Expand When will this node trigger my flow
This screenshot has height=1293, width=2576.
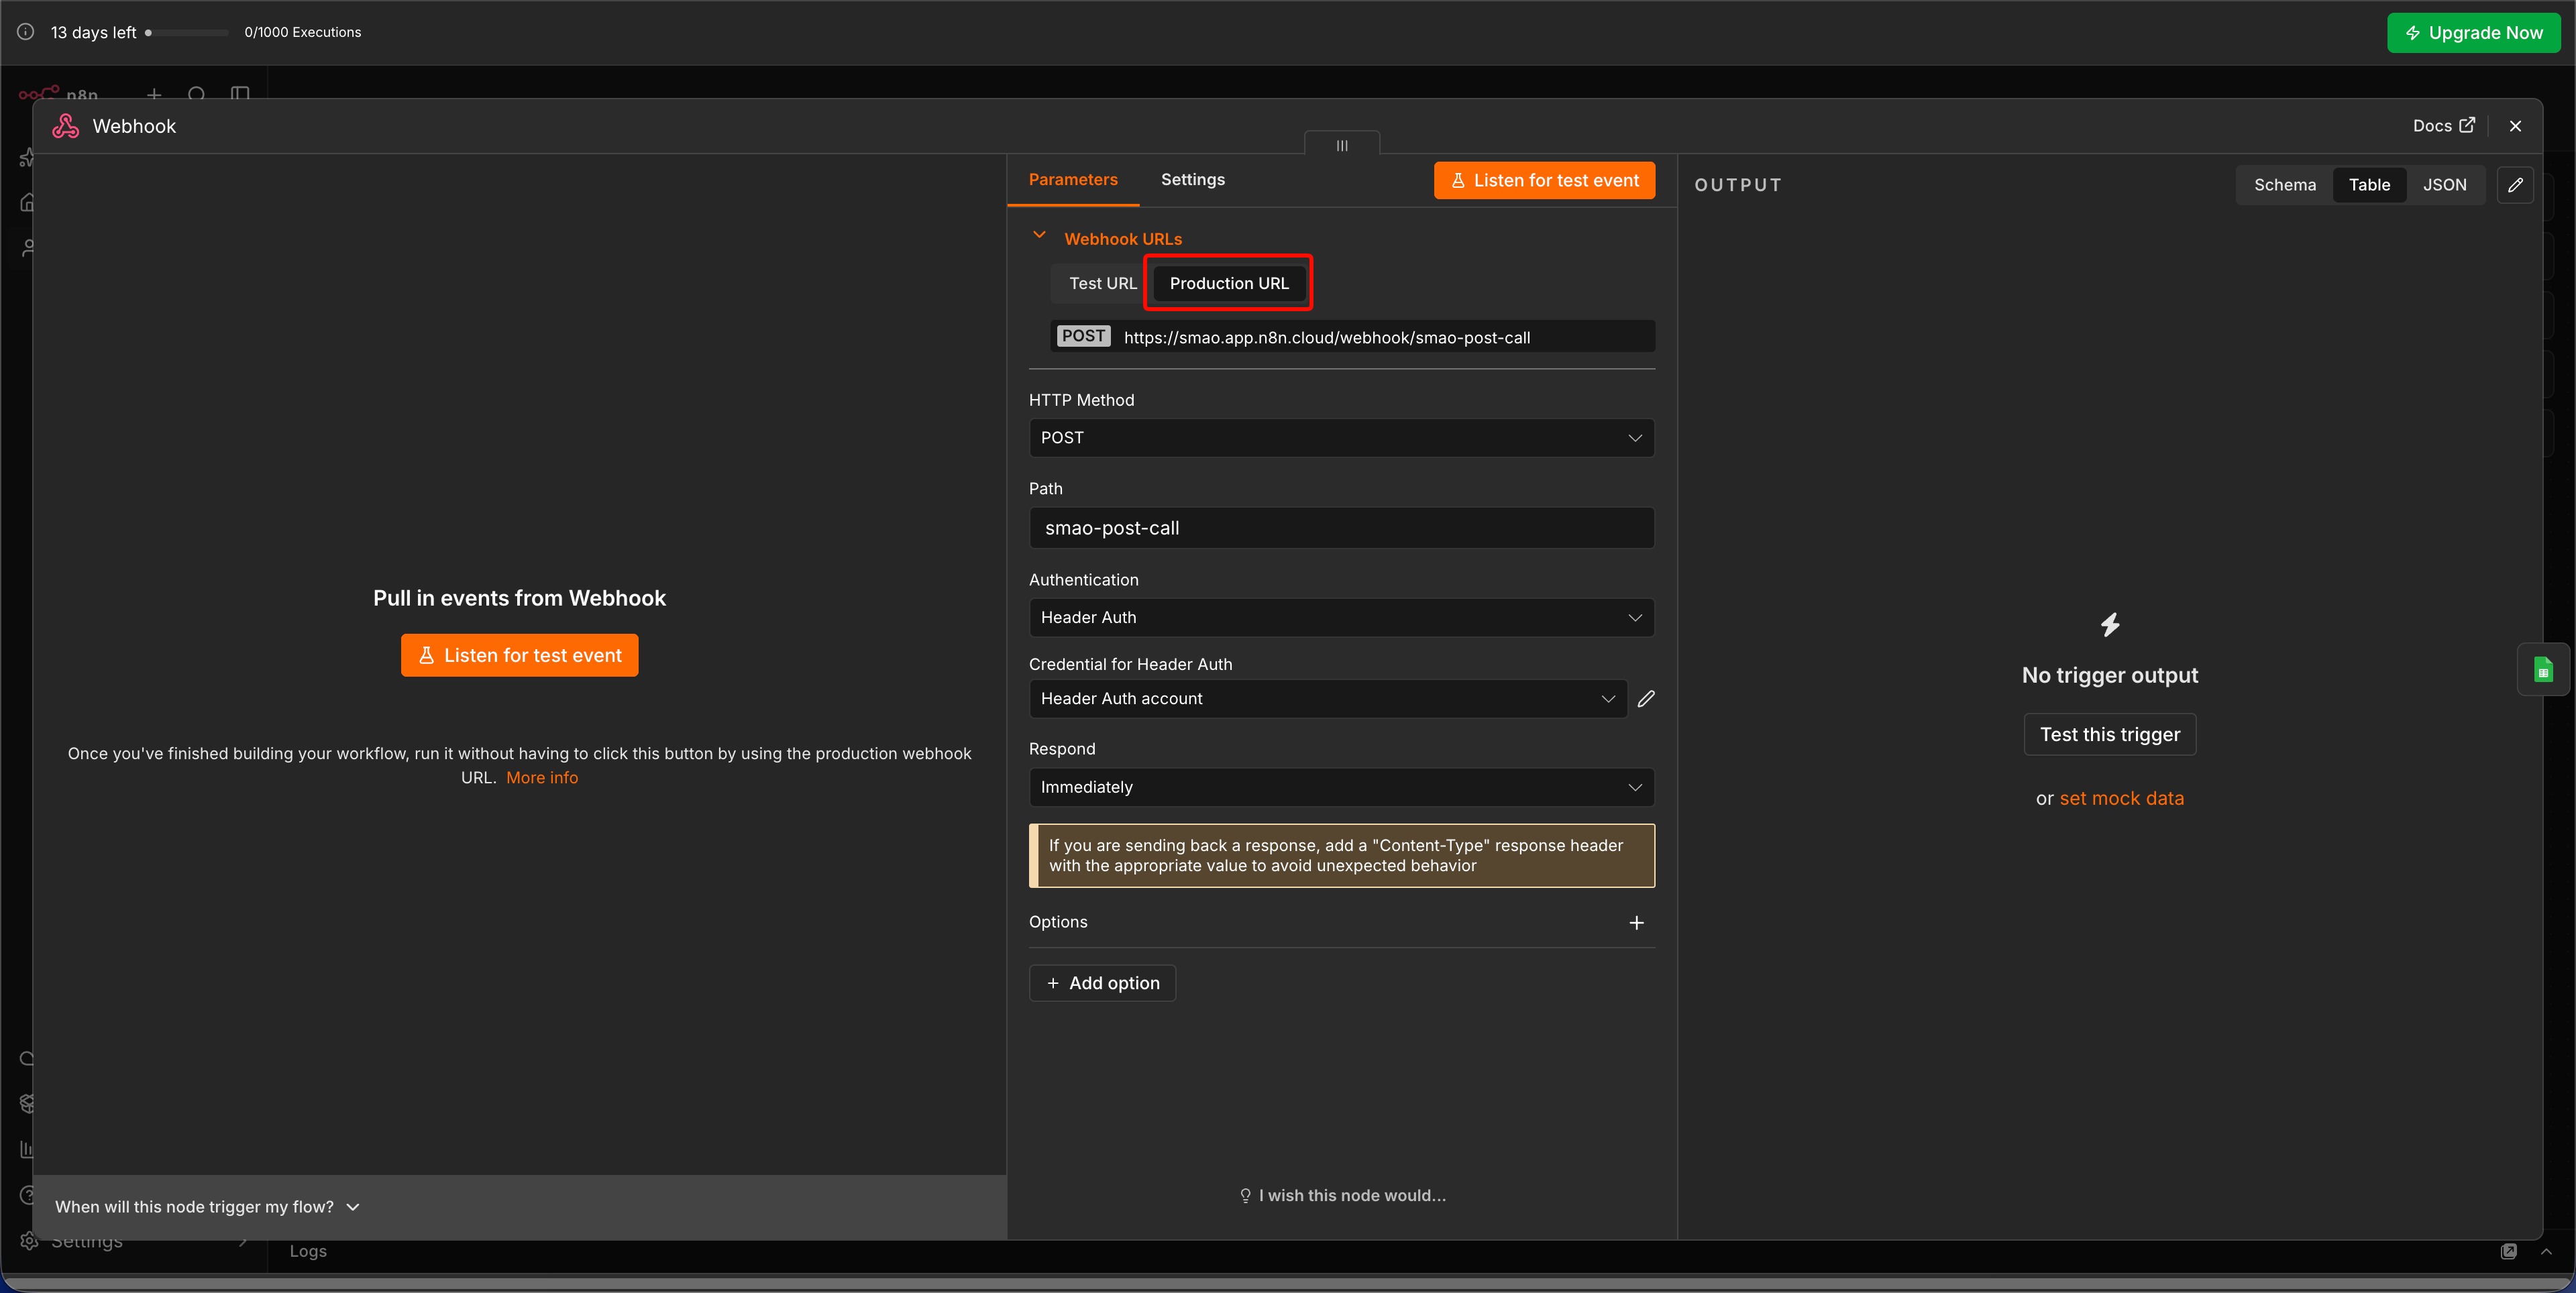207,1208
